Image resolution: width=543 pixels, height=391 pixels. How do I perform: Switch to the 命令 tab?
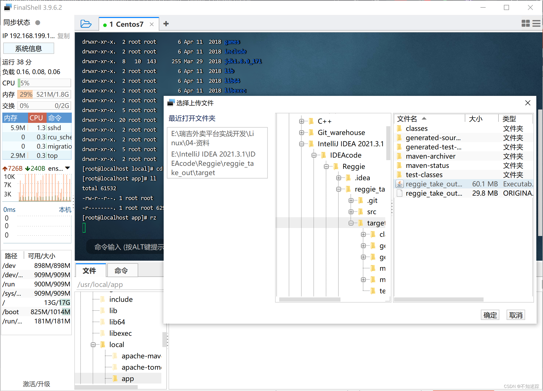point(122,270)
